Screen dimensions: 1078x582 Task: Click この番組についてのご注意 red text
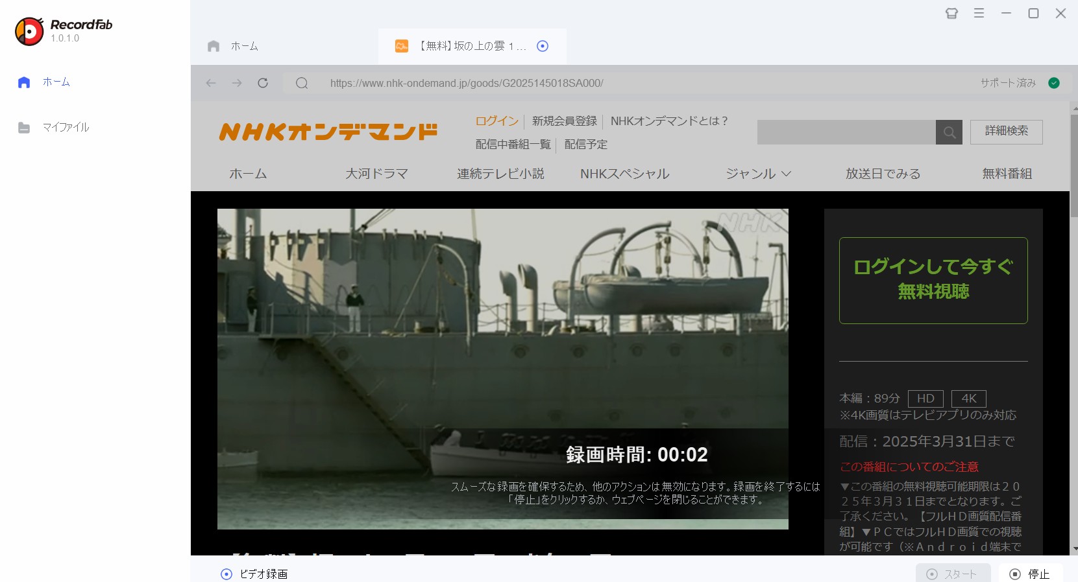[909, 467]
